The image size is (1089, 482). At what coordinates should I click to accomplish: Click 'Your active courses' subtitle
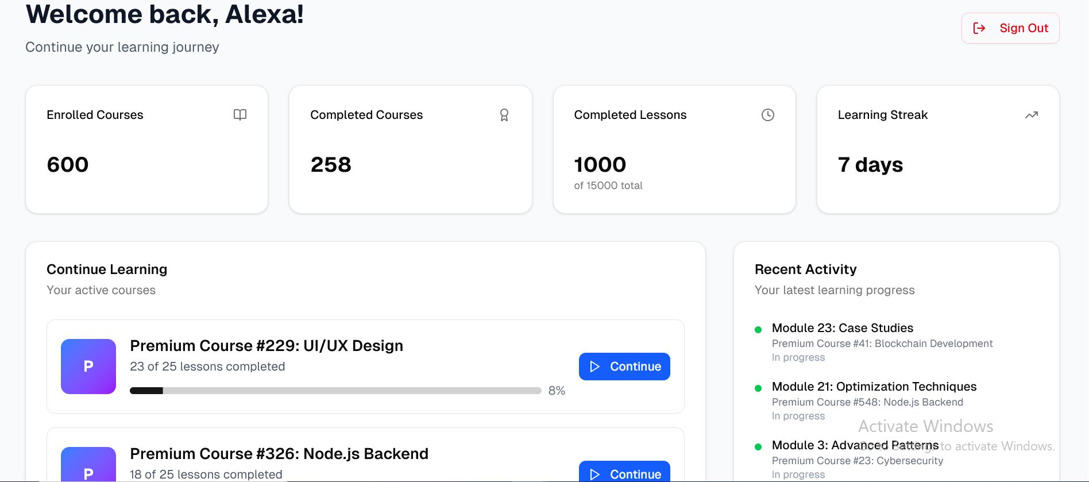(101, 290)
